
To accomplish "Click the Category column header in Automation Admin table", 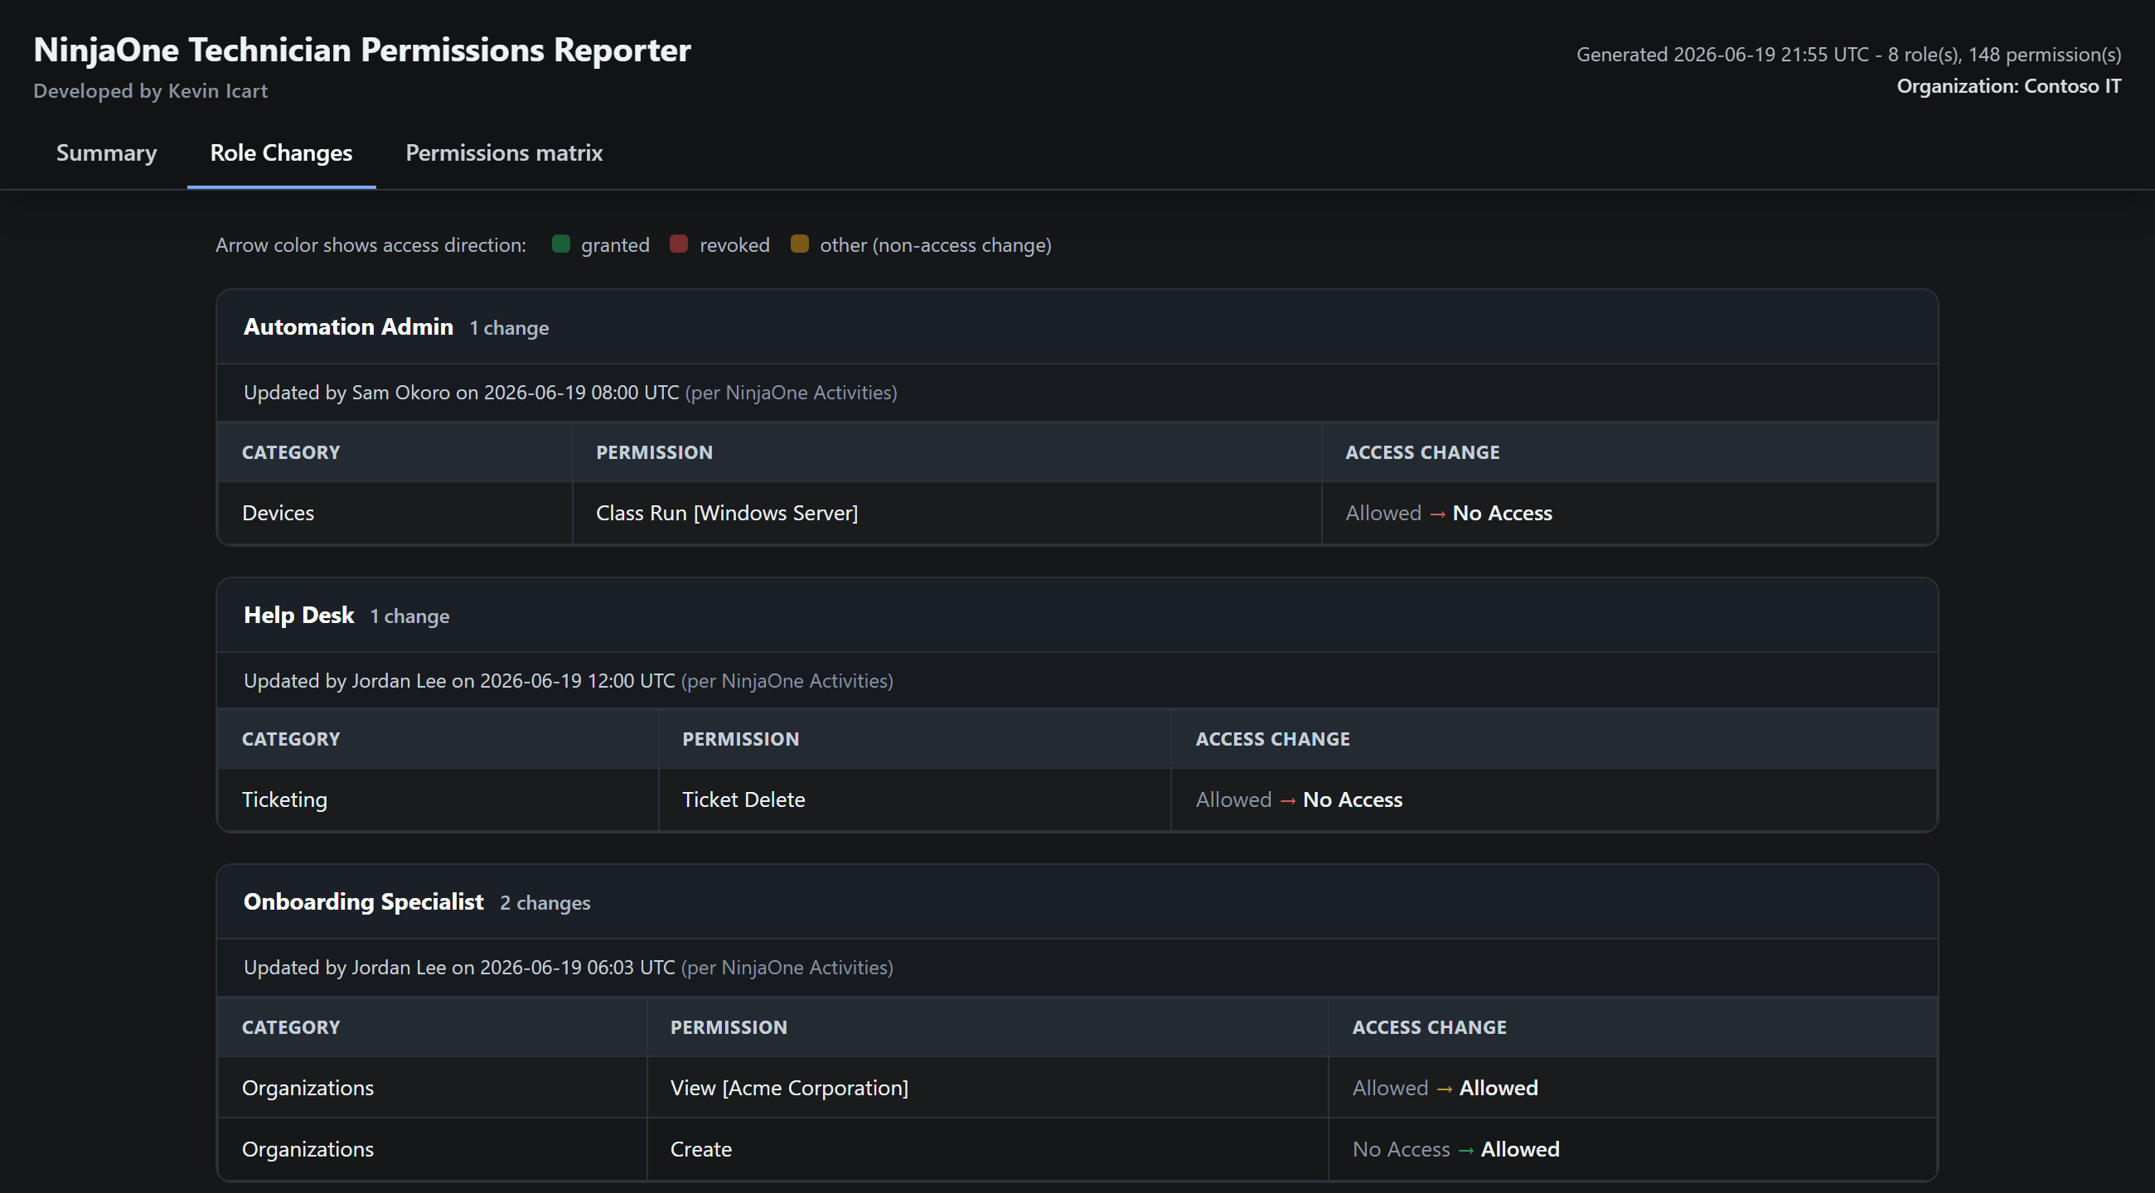I will tap(395, 452).
